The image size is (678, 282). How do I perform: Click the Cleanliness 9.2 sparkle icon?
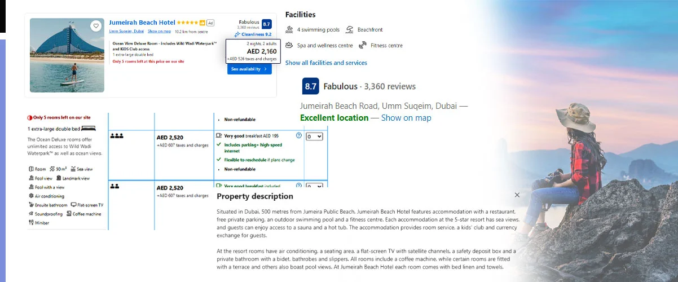(x=237, y=34)
